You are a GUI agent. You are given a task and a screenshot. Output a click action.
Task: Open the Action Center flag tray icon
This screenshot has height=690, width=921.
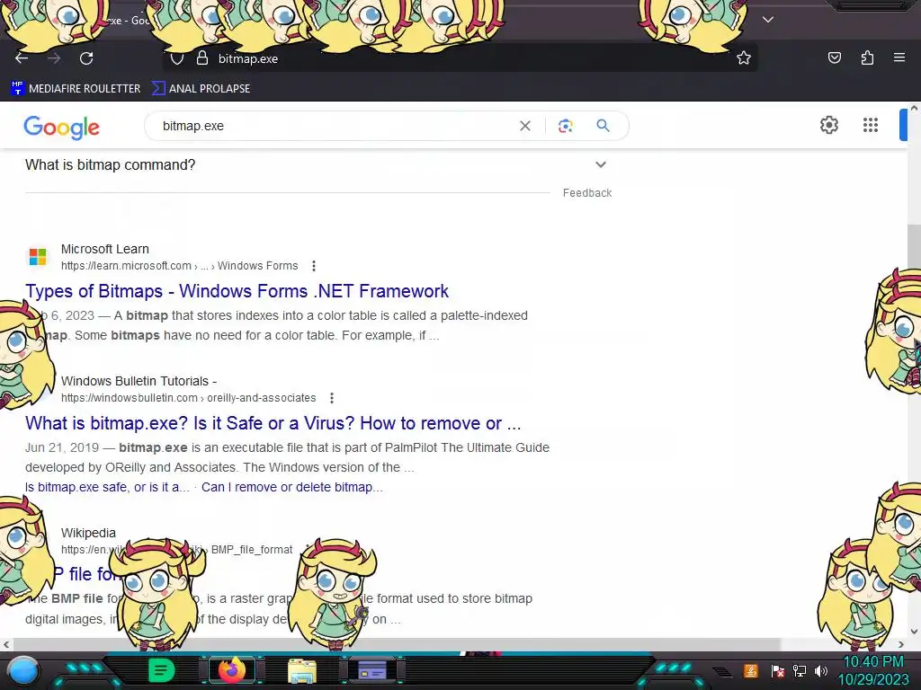pos(778,670)
